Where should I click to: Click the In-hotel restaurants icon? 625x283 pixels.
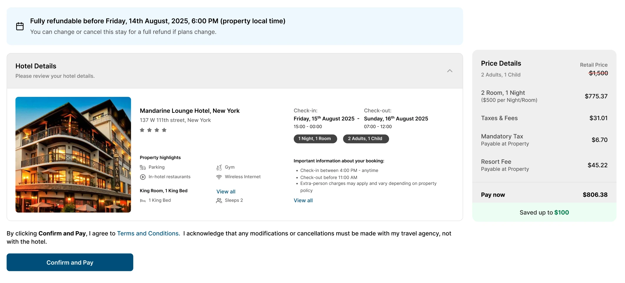point(143,177)
